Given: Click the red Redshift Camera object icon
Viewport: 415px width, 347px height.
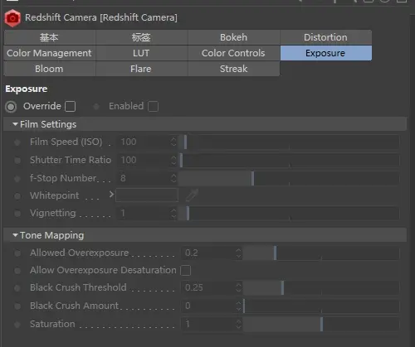Looking at the screenshot, I should click(12, 18).
